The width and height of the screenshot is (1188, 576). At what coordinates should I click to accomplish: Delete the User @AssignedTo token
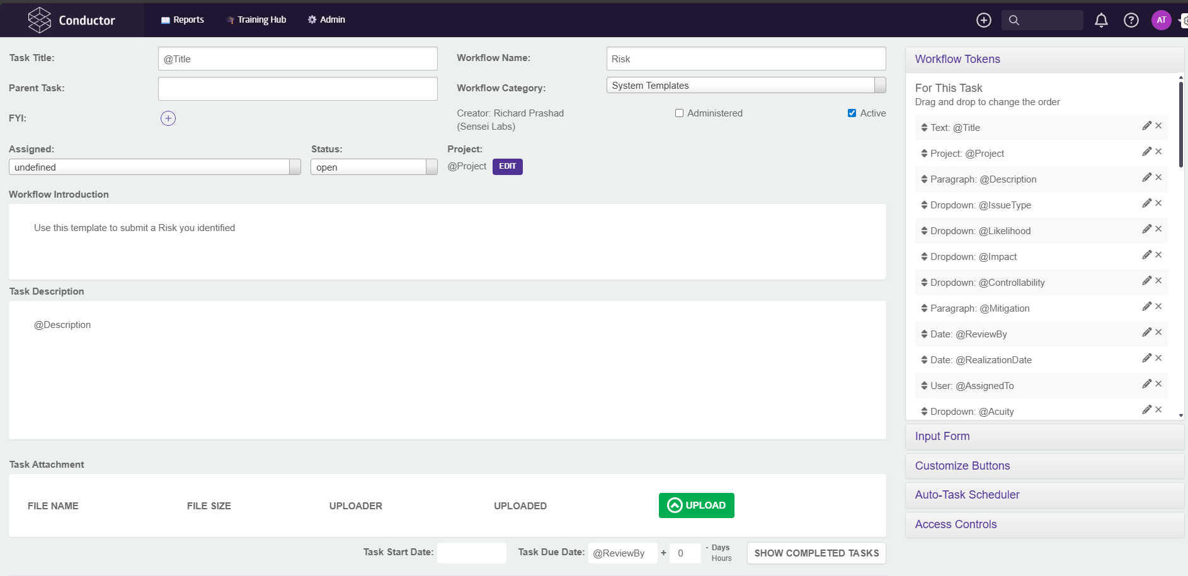[x=1158, y=384]
